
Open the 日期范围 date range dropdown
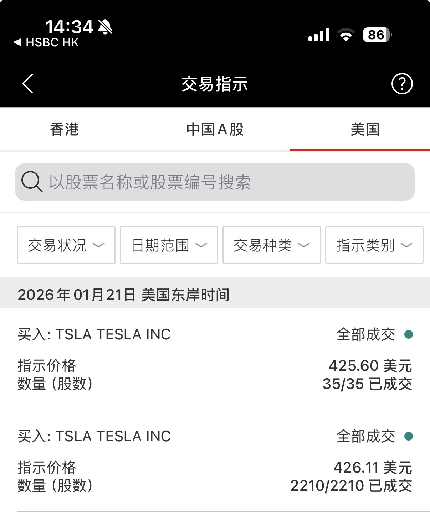[169, 245]
